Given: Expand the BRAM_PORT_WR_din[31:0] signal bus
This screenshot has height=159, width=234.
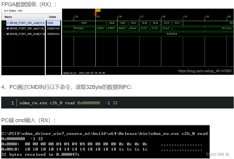Looking at the screenshot, I should pyautogui.click(x=4, y=29).
